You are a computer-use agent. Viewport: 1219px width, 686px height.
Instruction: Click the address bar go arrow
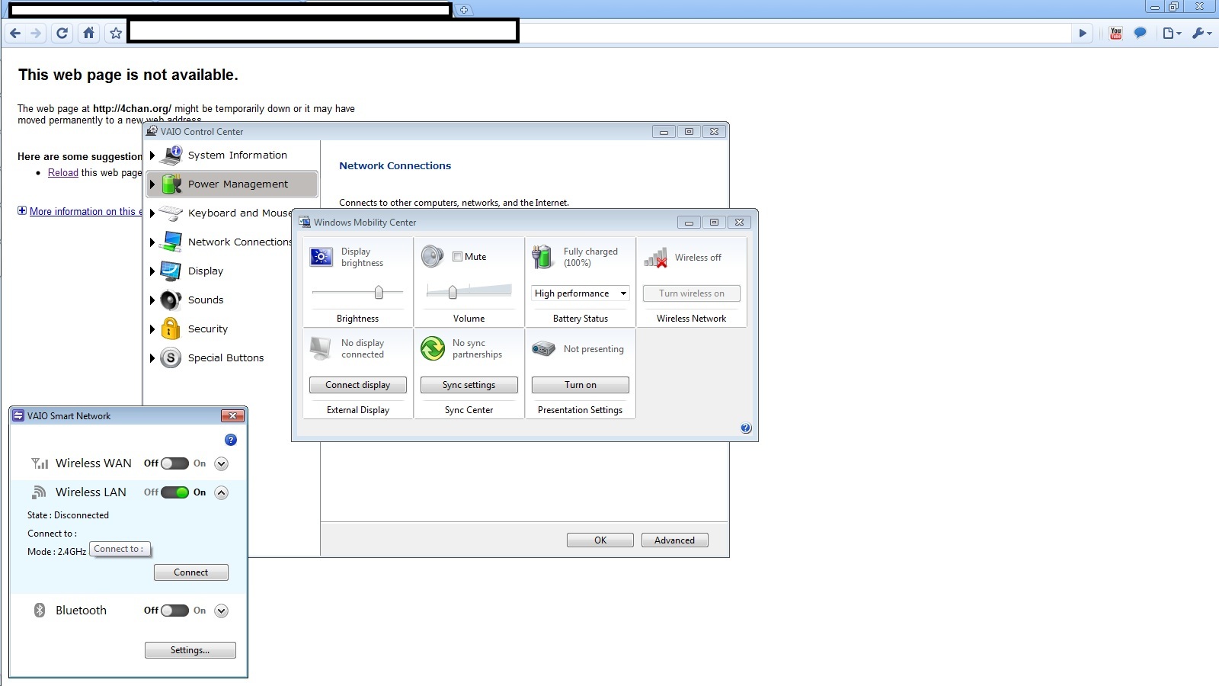(x=1083, y=34)
